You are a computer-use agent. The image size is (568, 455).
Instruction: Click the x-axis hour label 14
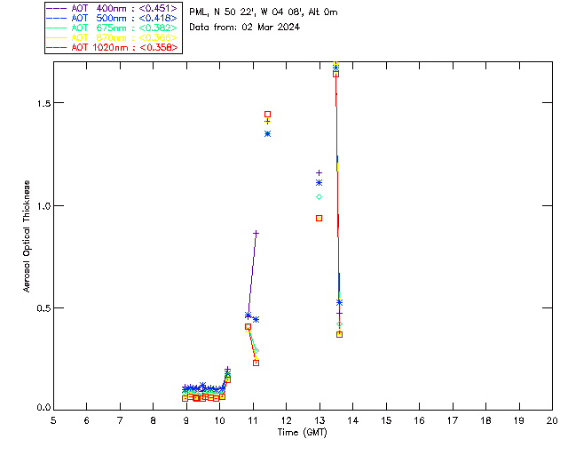click(353, 420)
